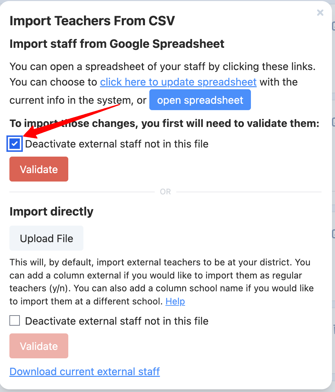335x392 pixels.
Task: Validate the spreadsheet changes
Action: pos(39,169)
